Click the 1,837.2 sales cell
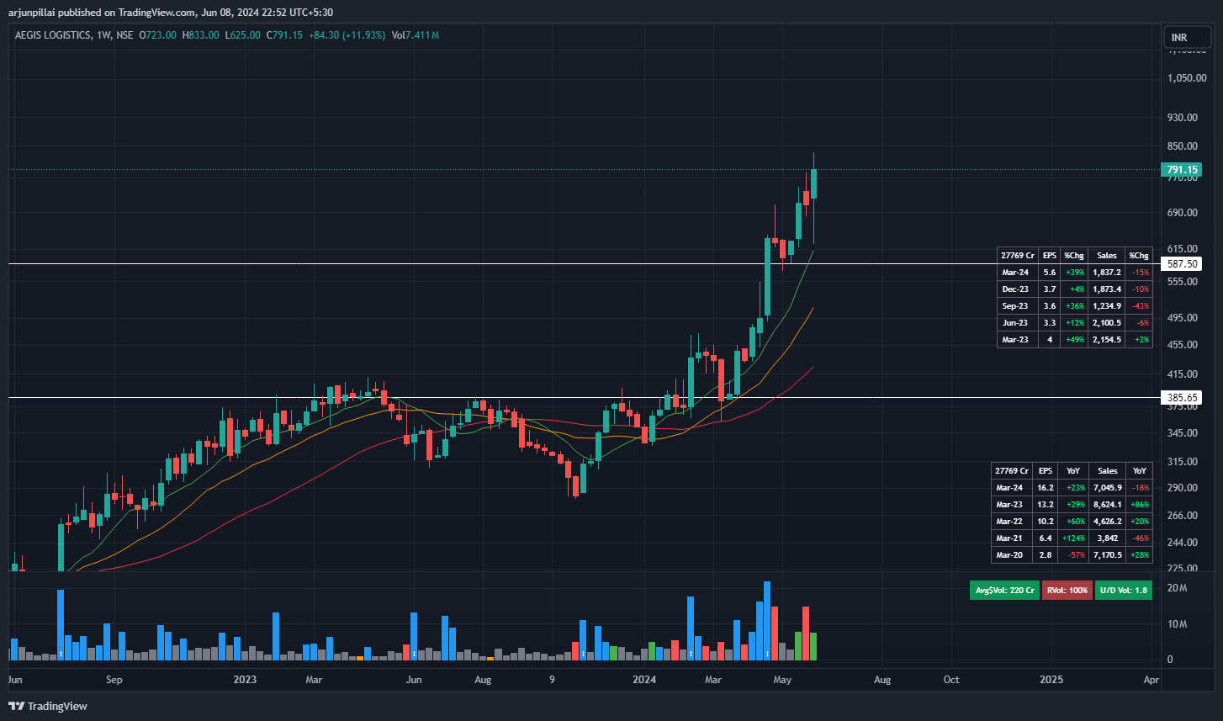 coord(1107,273)
